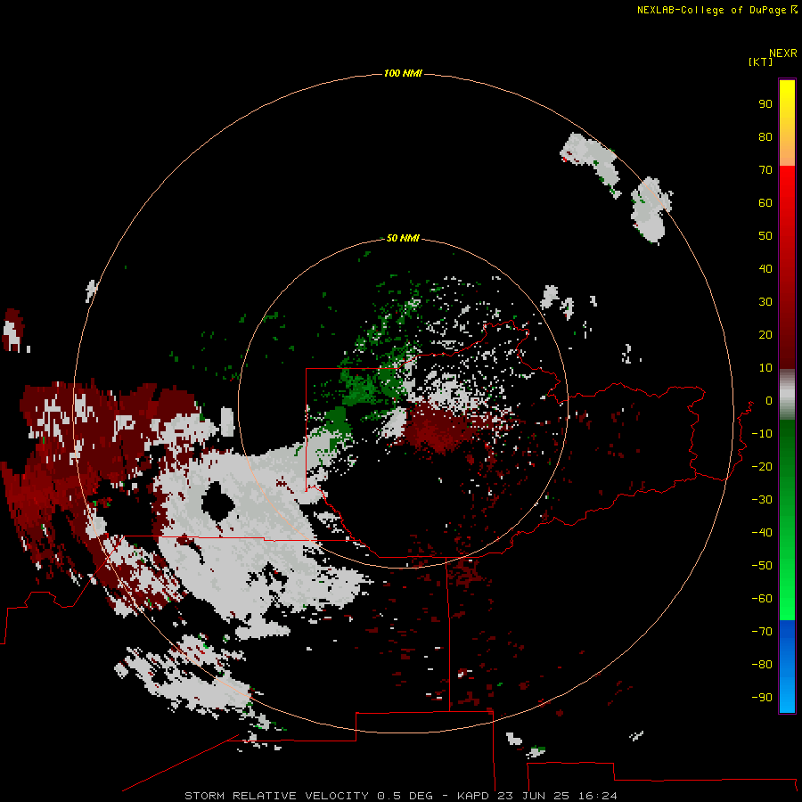The image size is (802, 802).
Task: Click the 50 value on the velocity scale
Action: click(765, 236)
